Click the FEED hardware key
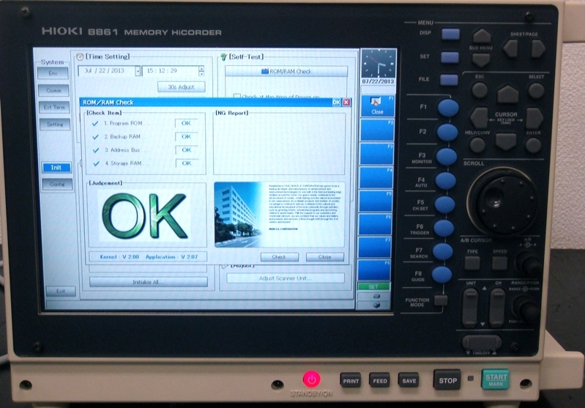This screenshot has height=408, width=585. pos(380,381)
